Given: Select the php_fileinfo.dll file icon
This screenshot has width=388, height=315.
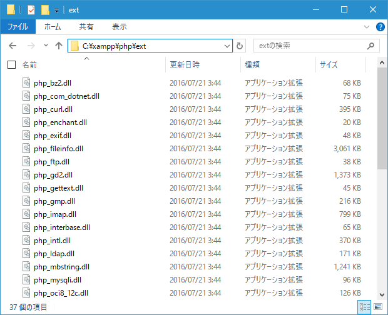Looking at the screenshot, I should coord(26,149).
